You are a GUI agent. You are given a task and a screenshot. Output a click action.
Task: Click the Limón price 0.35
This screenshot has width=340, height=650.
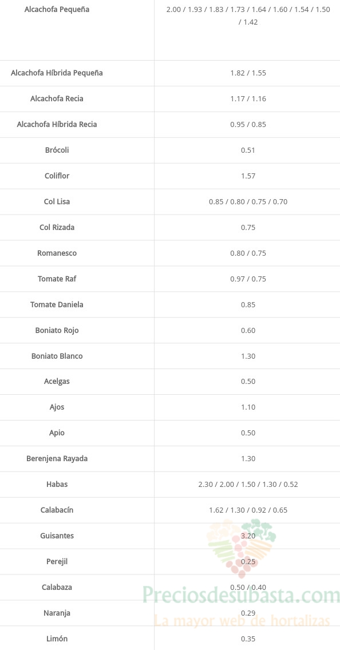pos(248,639)
